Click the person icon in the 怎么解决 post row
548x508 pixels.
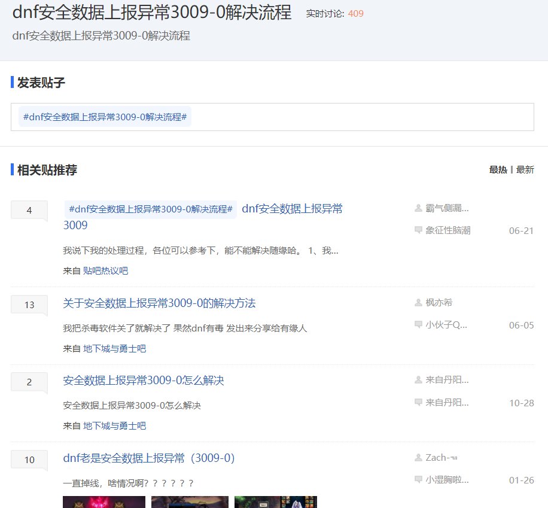click(418, 380)
